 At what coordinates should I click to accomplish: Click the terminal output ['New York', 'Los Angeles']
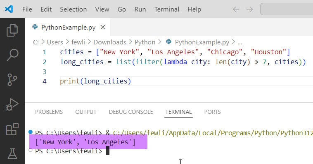[85, 142]
